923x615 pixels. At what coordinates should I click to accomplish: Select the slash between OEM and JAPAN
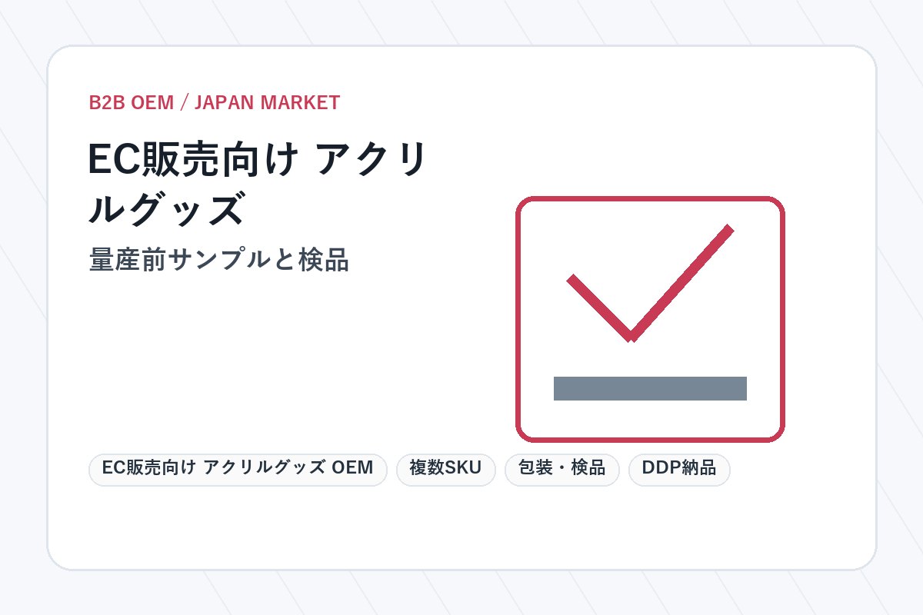[184, 103]
